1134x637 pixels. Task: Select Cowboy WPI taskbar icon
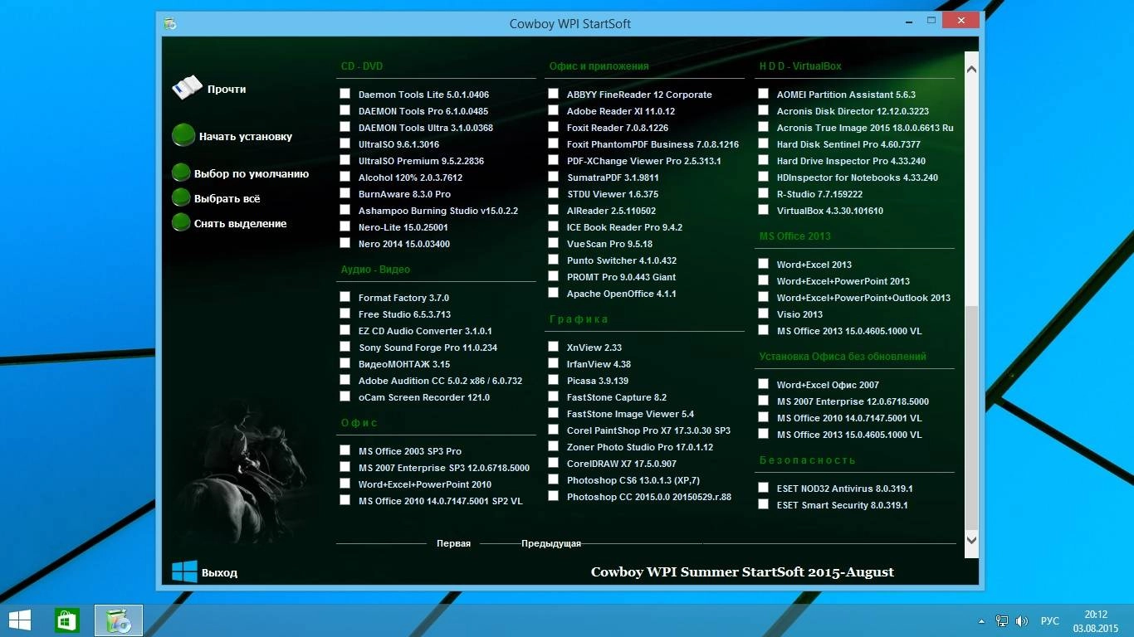[119, 620]
